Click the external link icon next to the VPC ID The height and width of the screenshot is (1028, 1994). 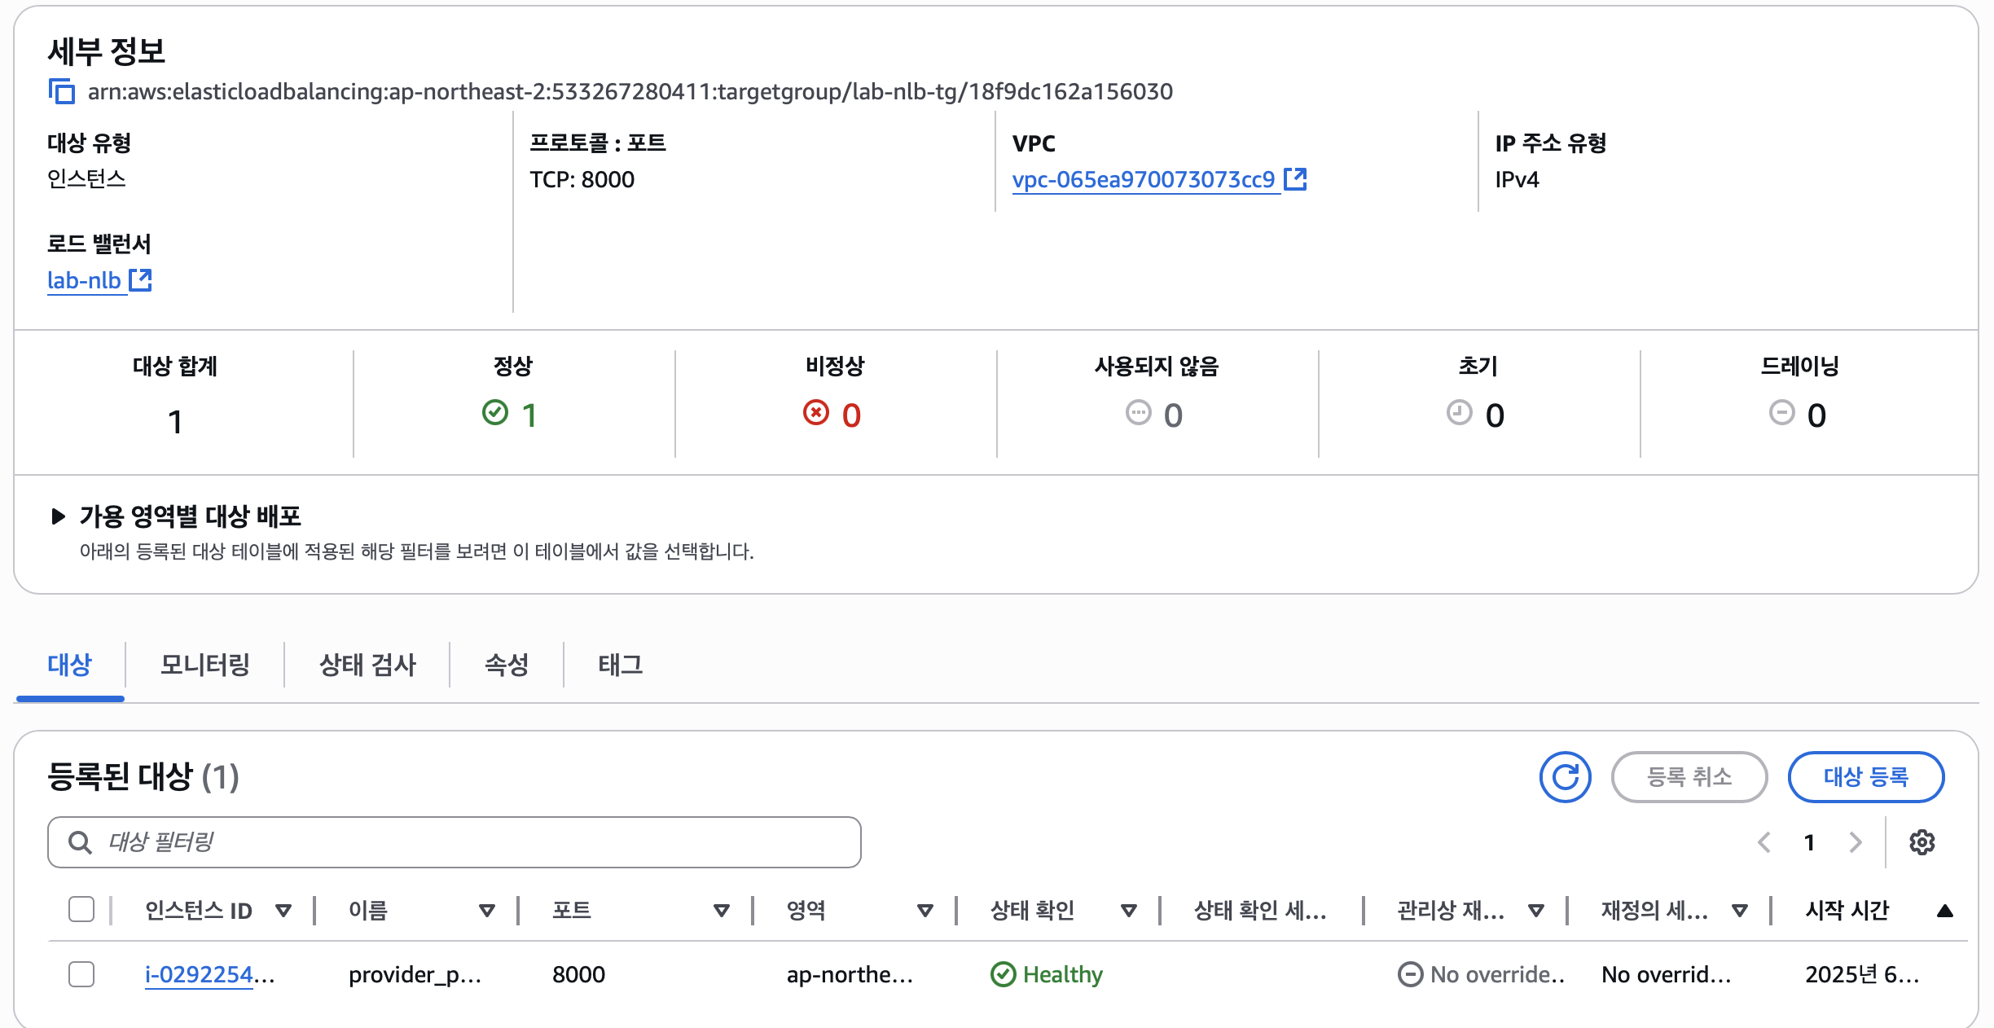coord(1295,179)
